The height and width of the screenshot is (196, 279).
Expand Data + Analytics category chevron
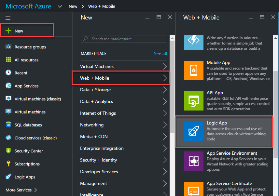pos(165,101)
